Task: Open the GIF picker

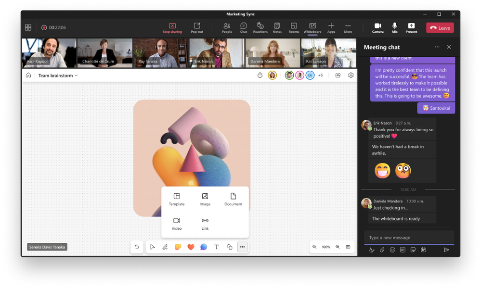Action: (x=403, y=250)
